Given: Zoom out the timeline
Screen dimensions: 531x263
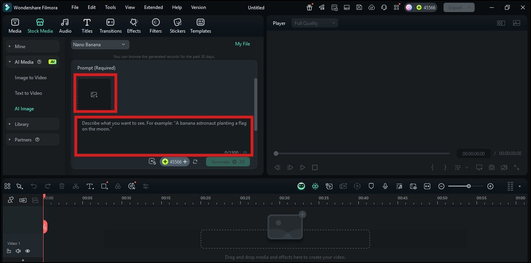Looking at the screenshot, I should point(441,186).
